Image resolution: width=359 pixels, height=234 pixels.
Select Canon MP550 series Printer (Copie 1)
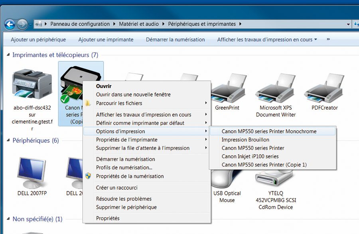[273, 165]
